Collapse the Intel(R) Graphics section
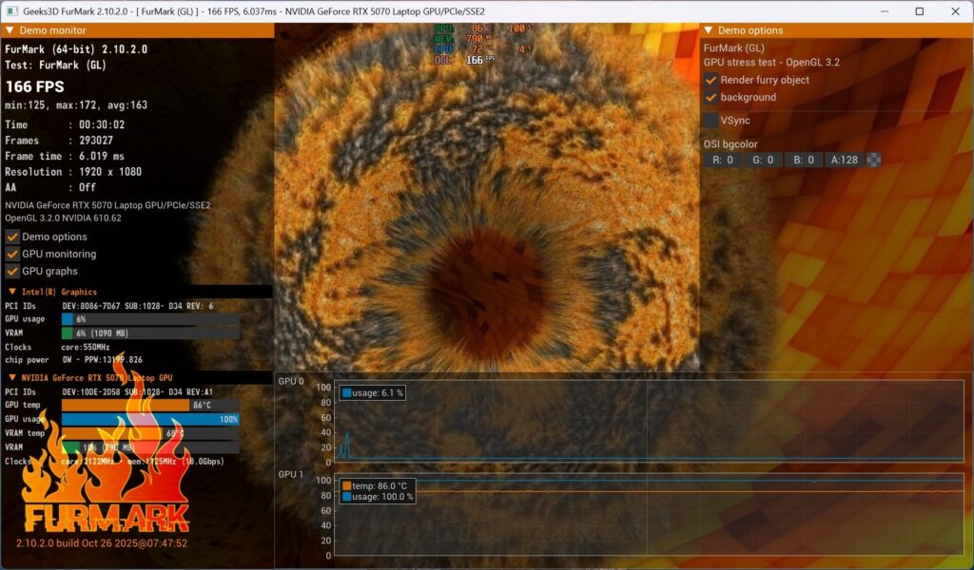 pos(12,292)
